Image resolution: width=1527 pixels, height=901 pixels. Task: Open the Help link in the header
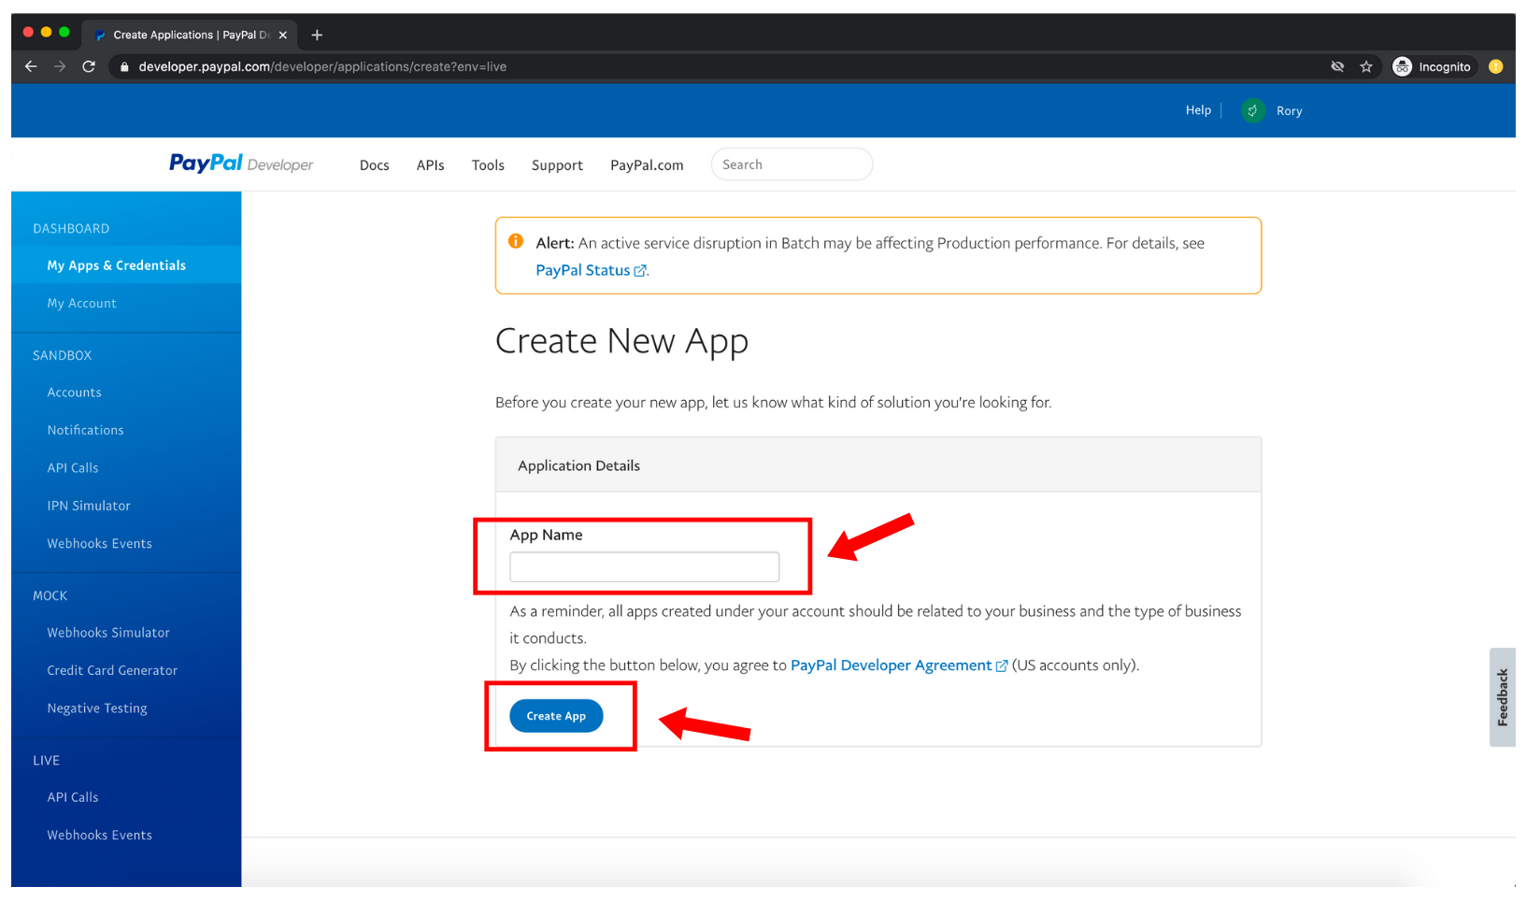tap(1198, 110)
